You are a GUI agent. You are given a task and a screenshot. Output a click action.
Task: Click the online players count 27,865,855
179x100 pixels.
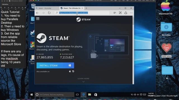coord(45,57)
